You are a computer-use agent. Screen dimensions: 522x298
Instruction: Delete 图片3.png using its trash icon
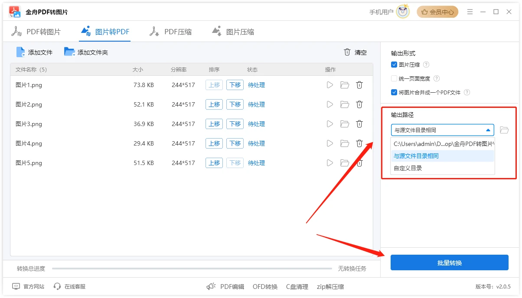pyautogui.click(x=359, y=124)
